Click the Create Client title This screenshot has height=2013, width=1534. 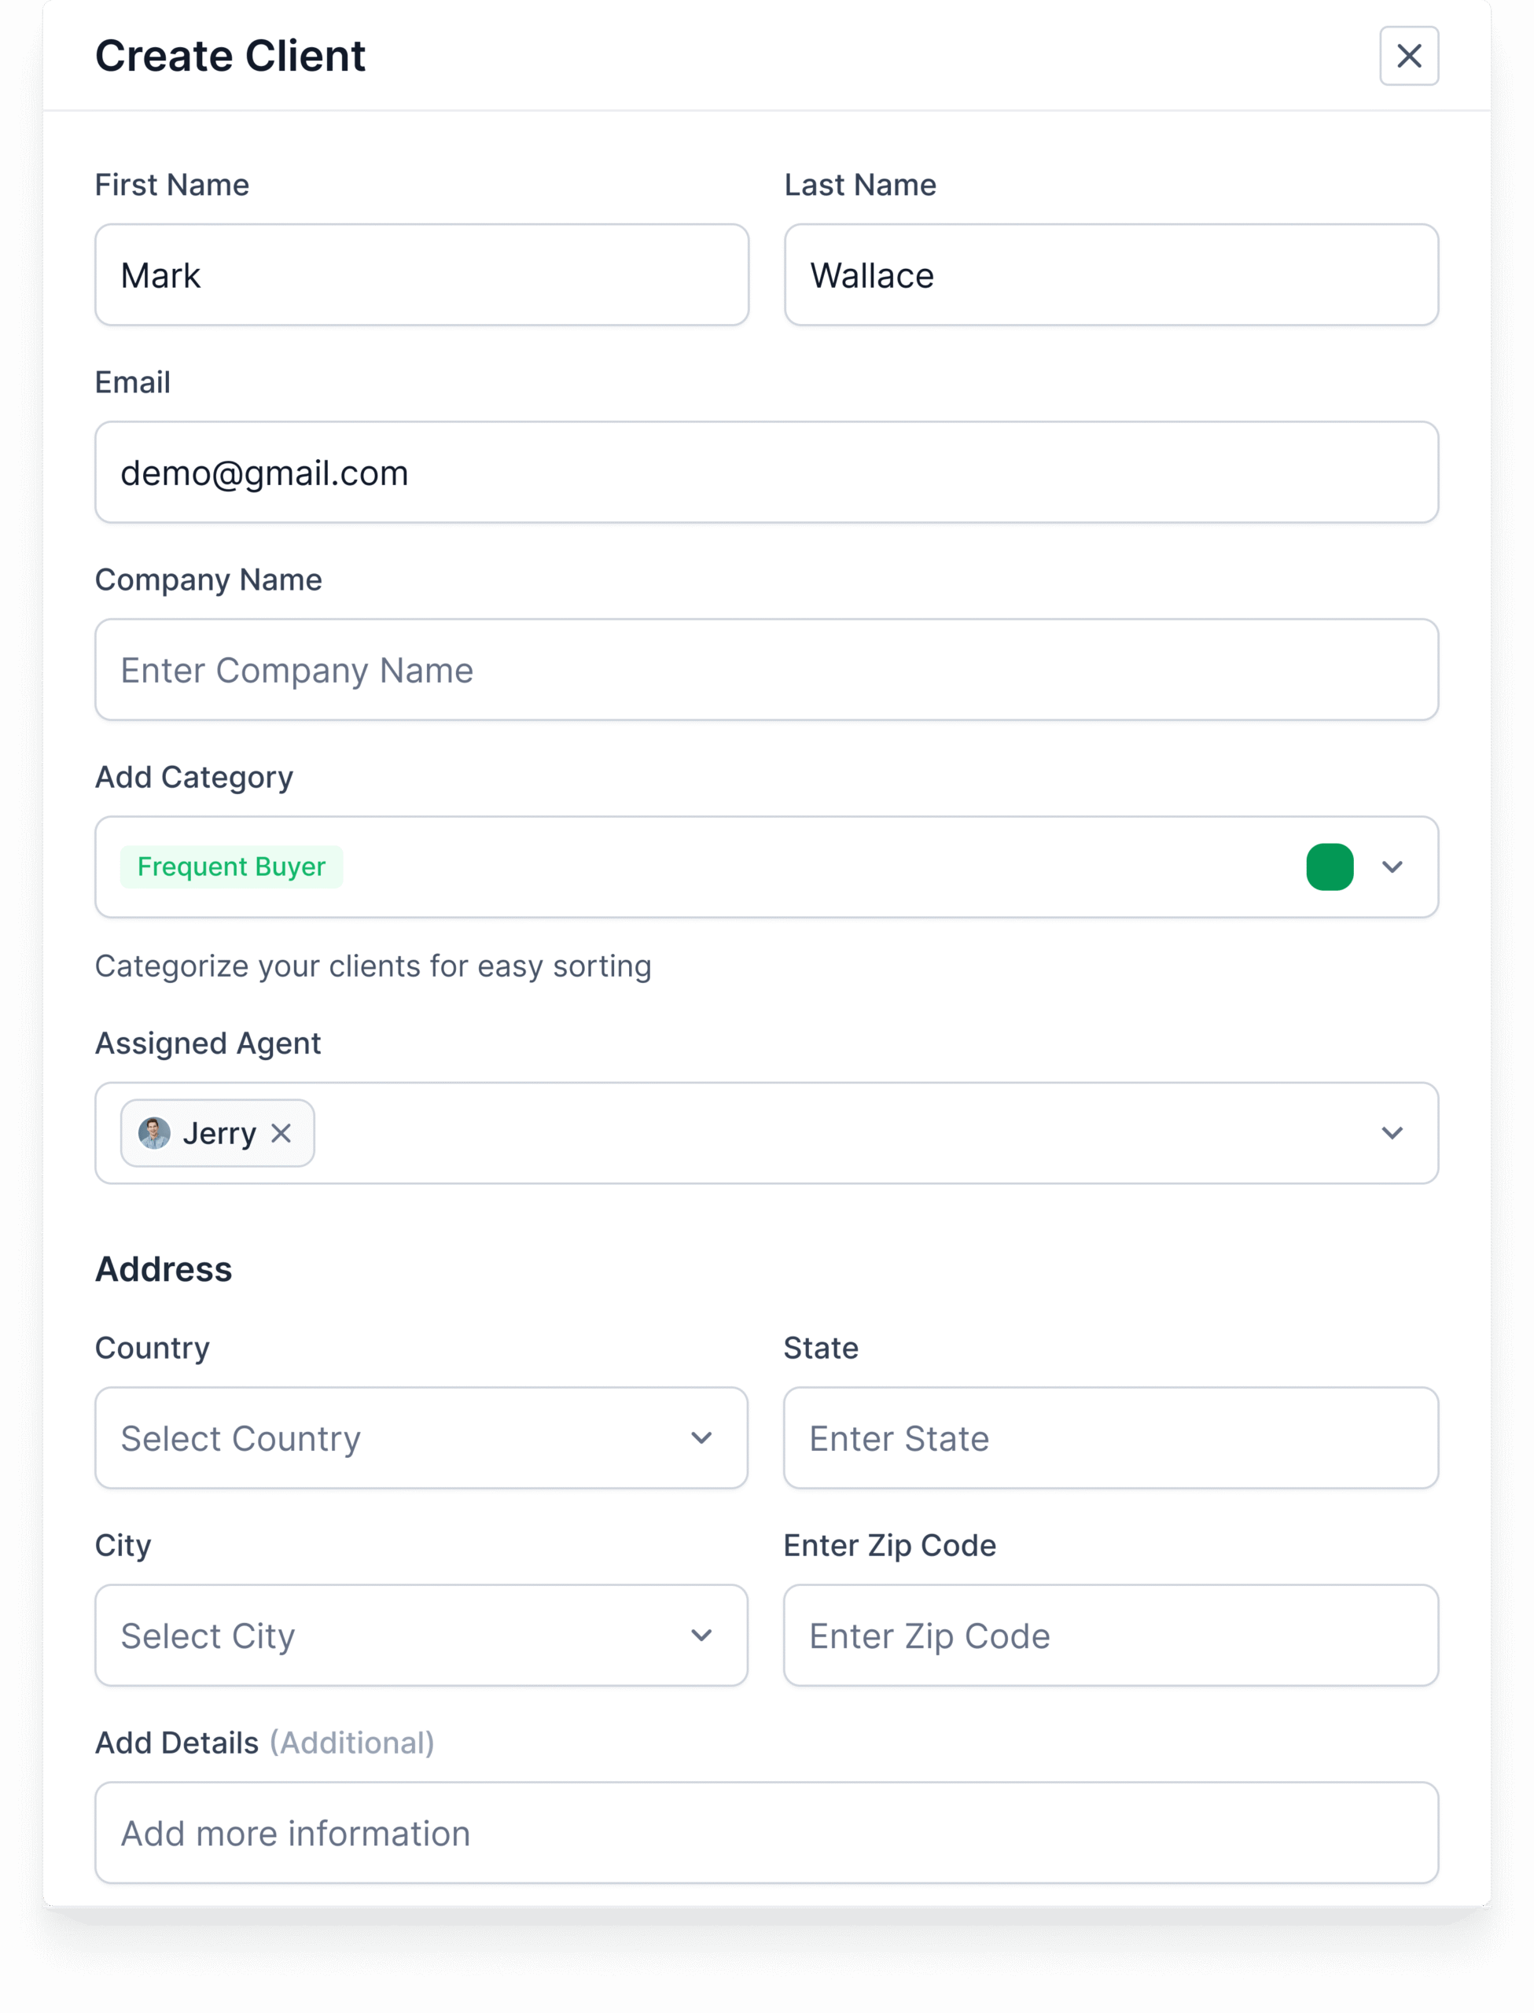(230, 56)
